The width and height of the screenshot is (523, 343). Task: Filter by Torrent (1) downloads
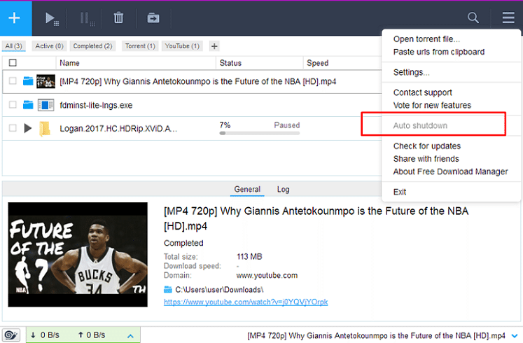point(140,46)
